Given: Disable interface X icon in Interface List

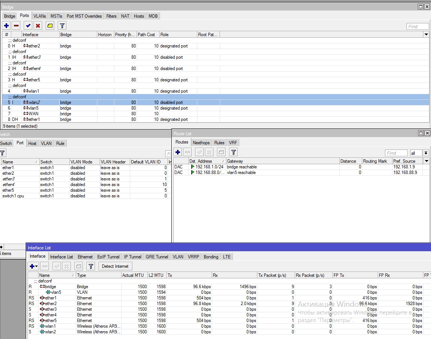Looking at the screenshot, I should [67, 266].
